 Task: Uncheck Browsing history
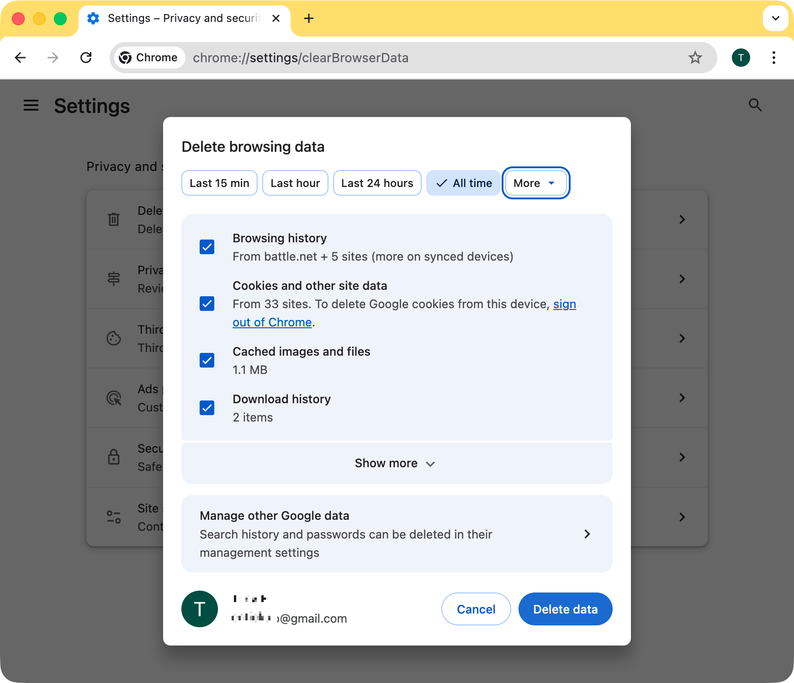click(207, 247)
